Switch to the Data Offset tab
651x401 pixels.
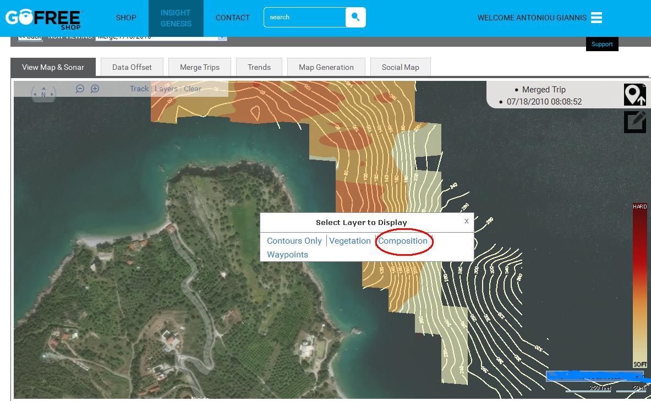[132, 67]
